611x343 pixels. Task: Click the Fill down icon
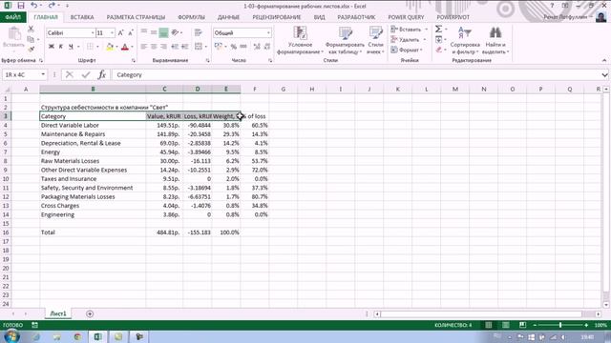click(439, 39)
